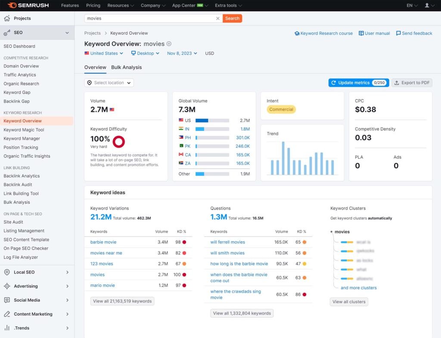
Task: Expand the Local SEO section arrow
Action: (67, 272)
